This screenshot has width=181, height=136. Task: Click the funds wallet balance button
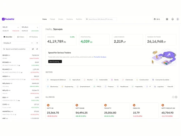(x=158, y=19)
